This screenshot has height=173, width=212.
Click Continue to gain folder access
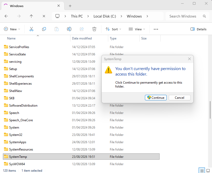[x=156, y=98]
